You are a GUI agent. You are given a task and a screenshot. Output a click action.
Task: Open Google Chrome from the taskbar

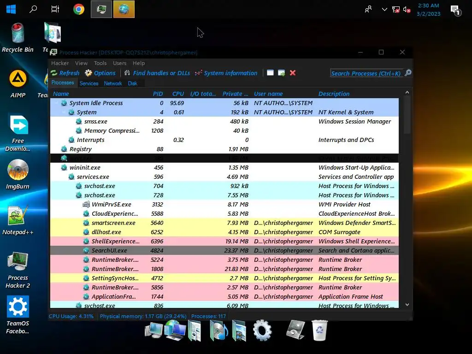(78, 9)
